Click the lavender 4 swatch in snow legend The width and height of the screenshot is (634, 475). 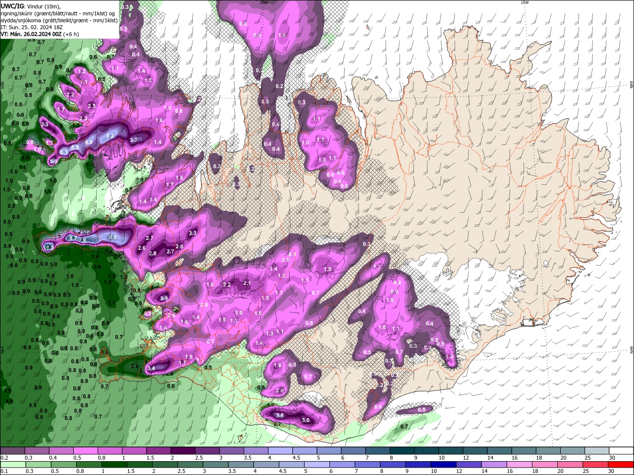(280, 451)
